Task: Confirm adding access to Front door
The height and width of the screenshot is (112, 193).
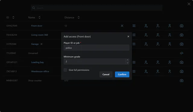Action: tap(122, 74)
